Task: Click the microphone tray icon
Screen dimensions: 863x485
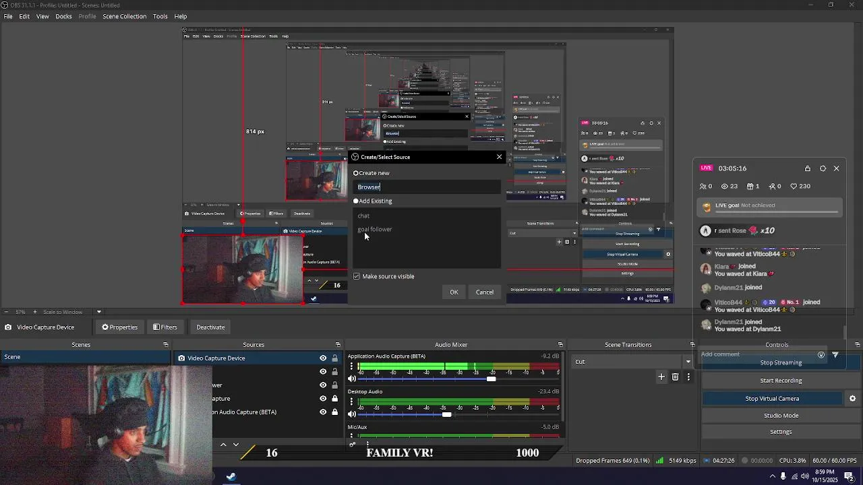Action: 783,476
